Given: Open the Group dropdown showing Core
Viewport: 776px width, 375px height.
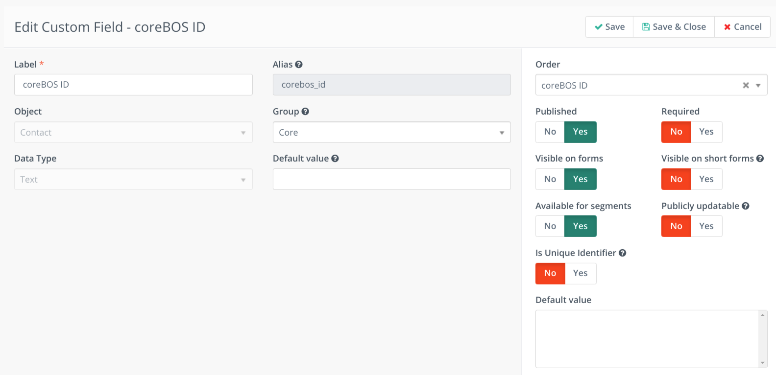Looking at the screenshot, I should 391,132.
